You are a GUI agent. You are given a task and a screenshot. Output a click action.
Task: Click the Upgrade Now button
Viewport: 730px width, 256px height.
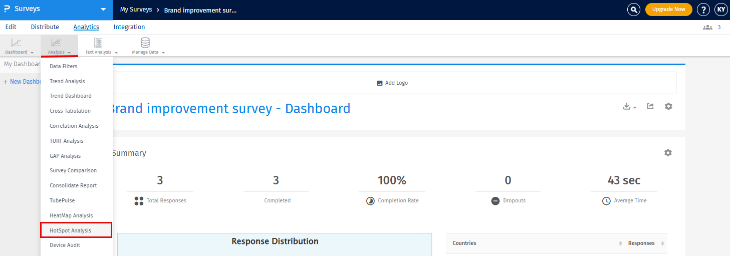coord(668,10)
